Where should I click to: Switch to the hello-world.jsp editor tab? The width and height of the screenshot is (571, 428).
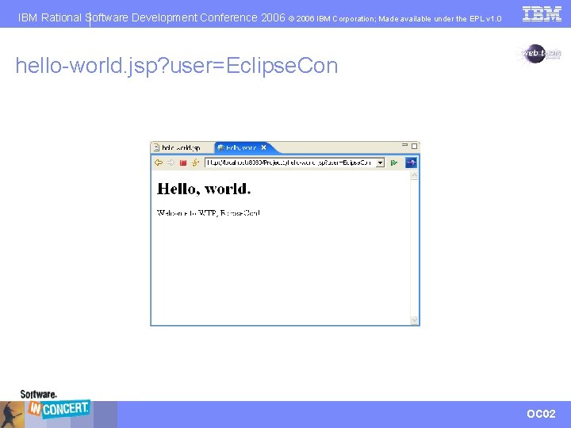tap(181, 147)
